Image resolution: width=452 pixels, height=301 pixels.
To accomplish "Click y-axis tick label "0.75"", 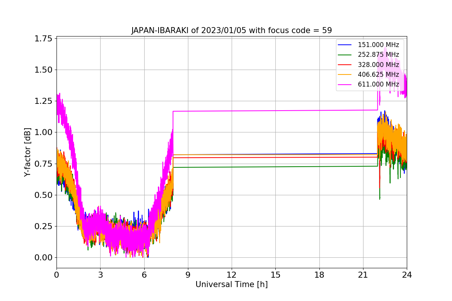I will tap(44, 164).
